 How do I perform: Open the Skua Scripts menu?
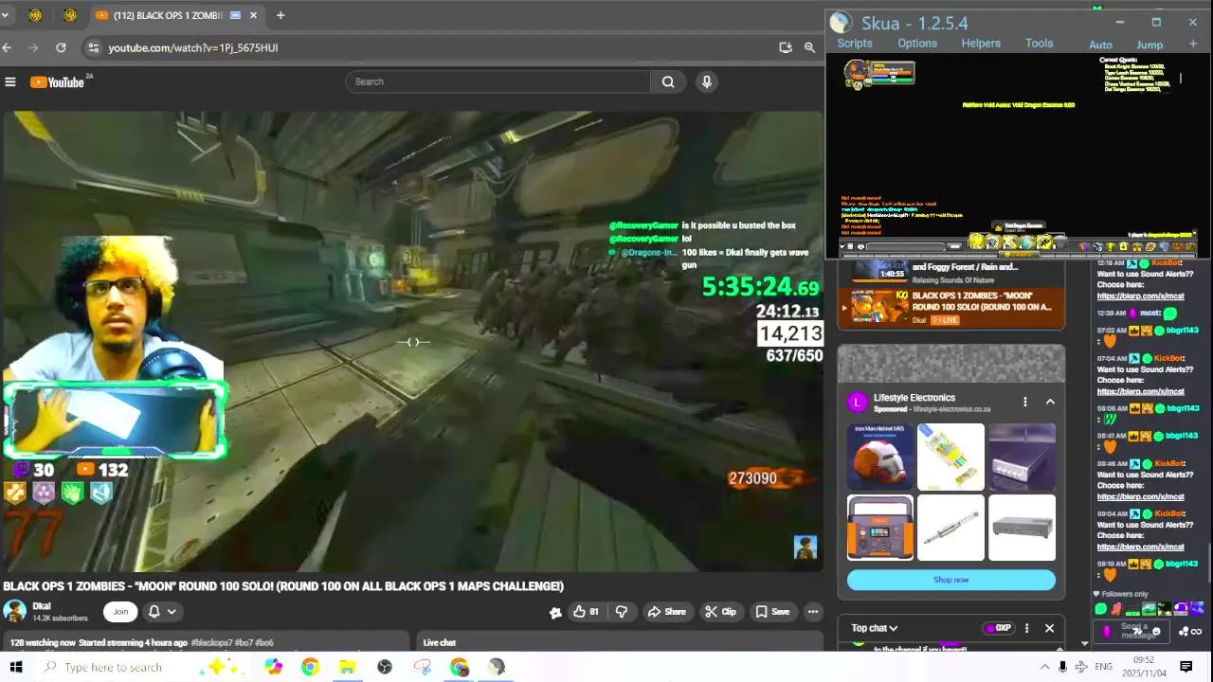854,44
